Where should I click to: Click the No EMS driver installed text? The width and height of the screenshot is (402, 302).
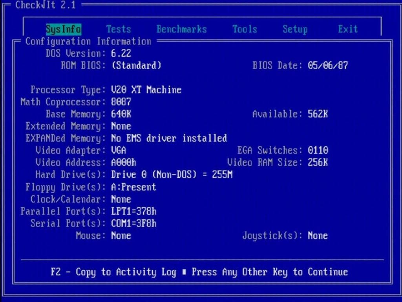[x=169, y=138]
